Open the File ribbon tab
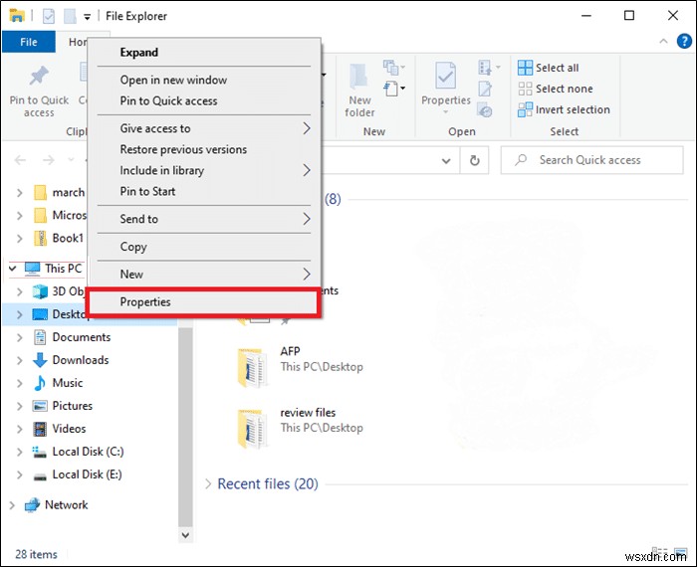 (x=29, y=42)
